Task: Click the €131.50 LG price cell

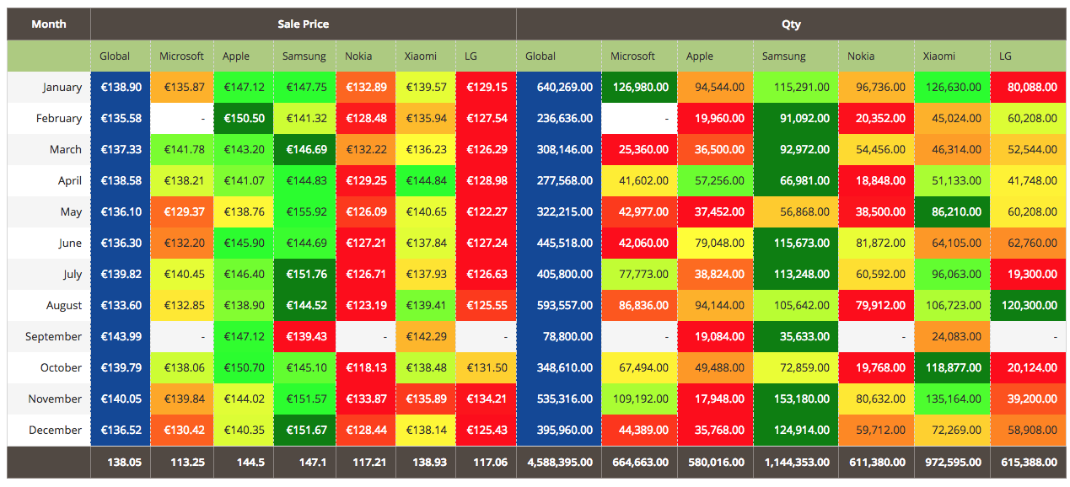Action: pyautogui.click(x=486, y=368)
